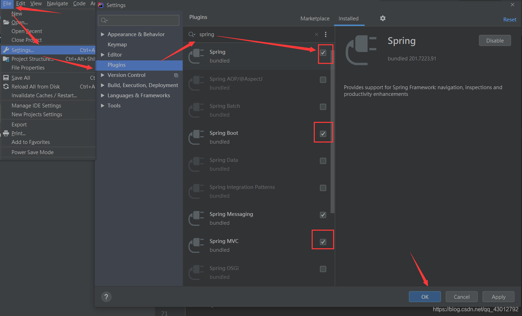
Task: Toggle the Spring Boot plugin checkbox
Action: click(323, 134)
